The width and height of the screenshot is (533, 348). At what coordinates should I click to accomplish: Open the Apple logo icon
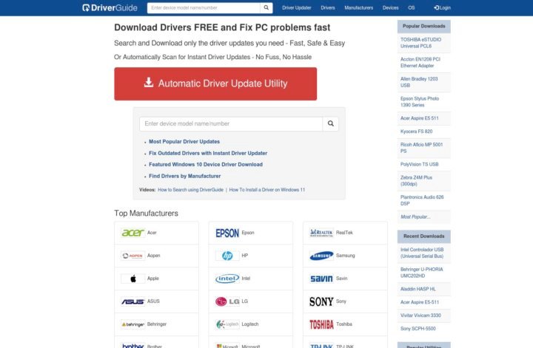coord(133,279)
